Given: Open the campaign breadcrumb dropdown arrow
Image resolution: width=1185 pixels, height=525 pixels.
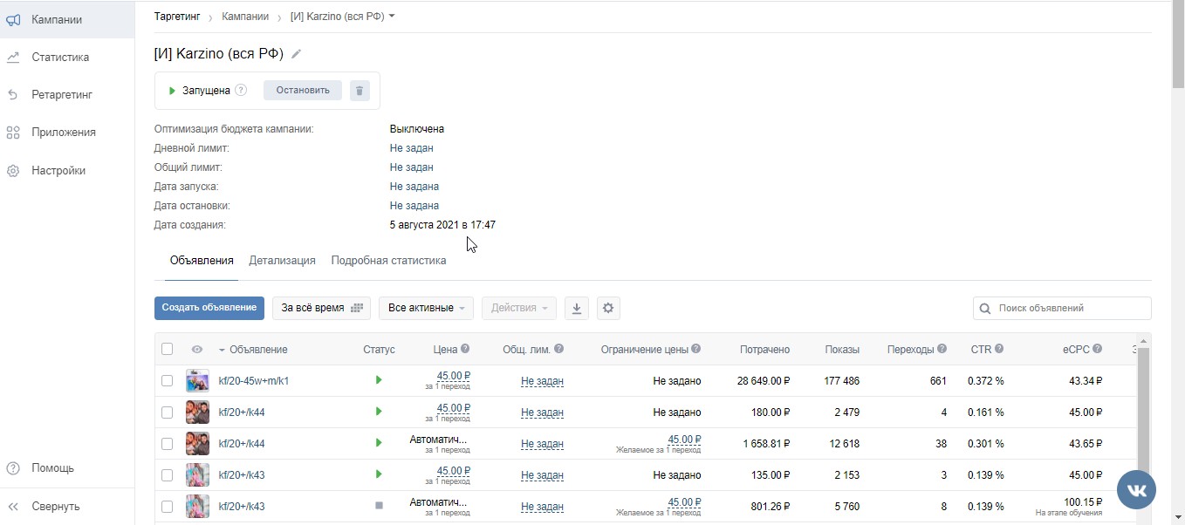Looking at the screenshot, I should [x=392, y=16].
